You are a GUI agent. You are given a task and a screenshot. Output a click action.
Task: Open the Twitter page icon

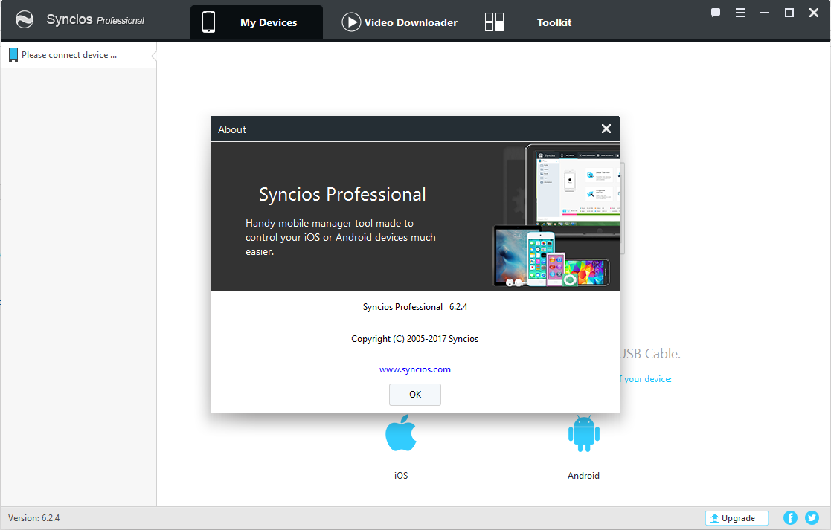click(x=812, y=518)
